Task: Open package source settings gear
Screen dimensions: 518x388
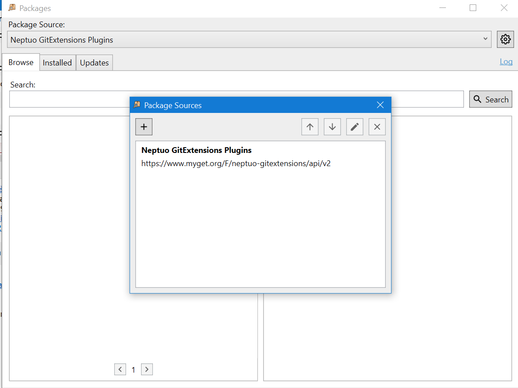Action: [505, 39]
